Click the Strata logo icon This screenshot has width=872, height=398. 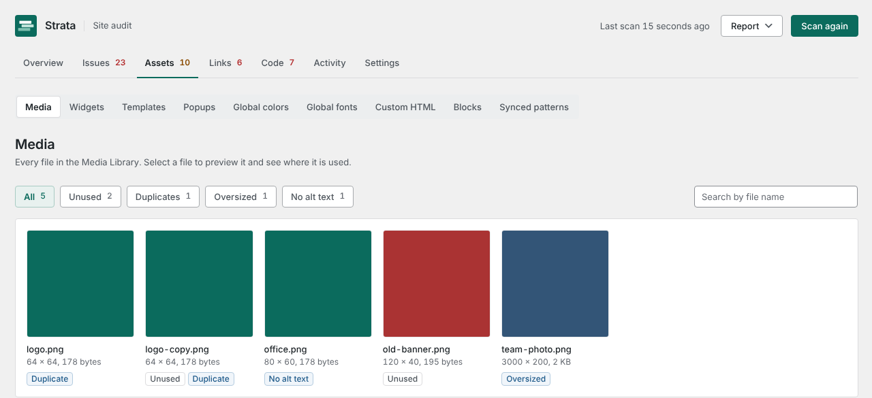click(26, 26)
